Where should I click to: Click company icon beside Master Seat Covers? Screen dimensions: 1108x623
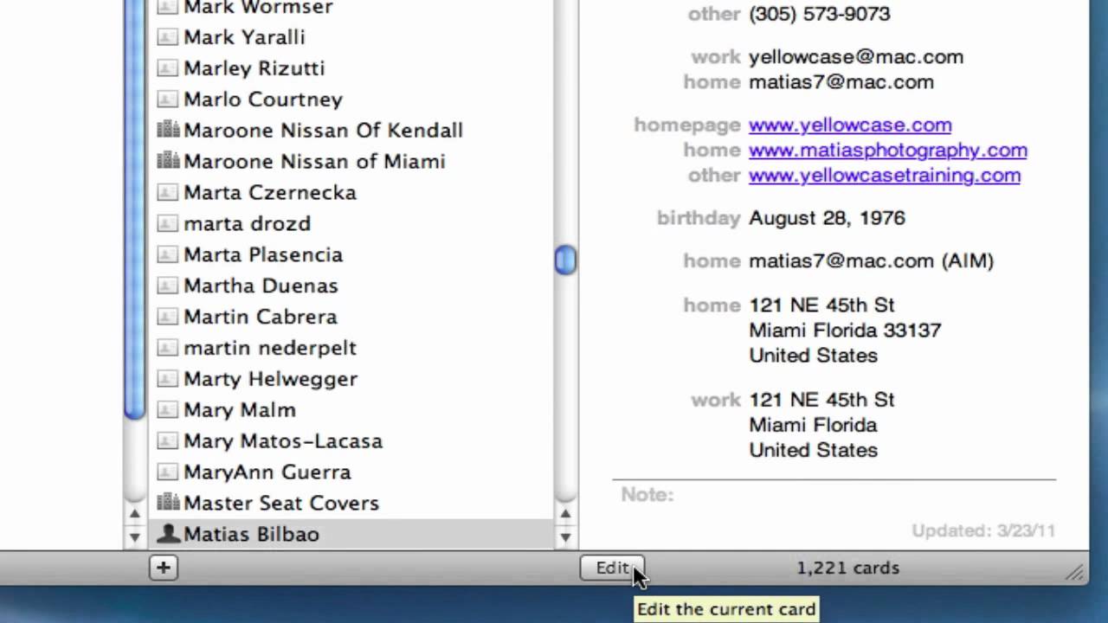168,503
